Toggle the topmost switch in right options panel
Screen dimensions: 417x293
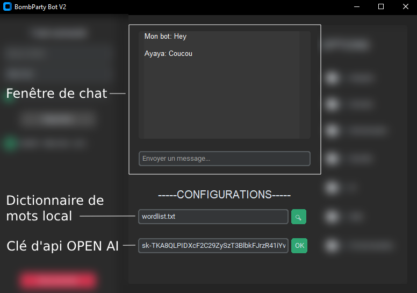pos(333,78)
